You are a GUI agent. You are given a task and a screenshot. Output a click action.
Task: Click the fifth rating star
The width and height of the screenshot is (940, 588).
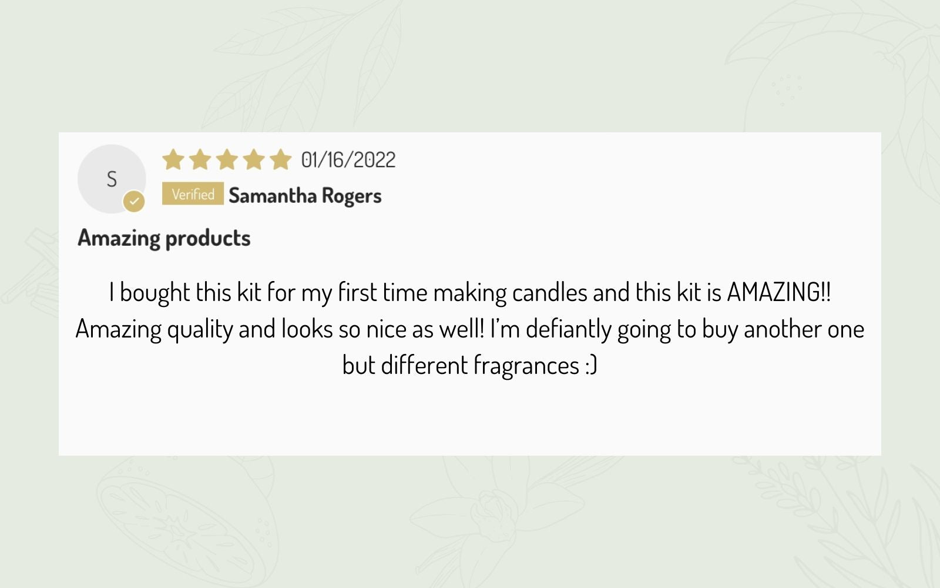(x=281, y=159)
